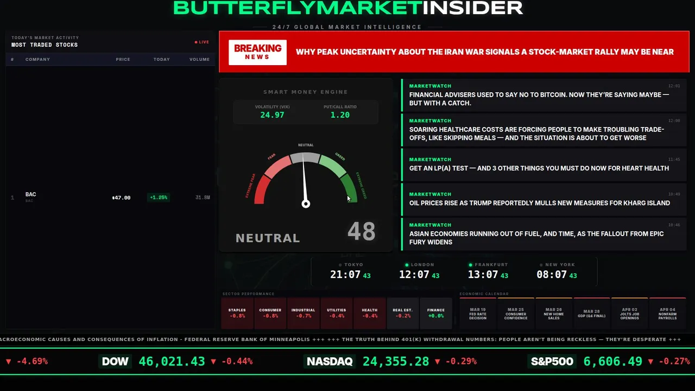This screenshot has width=695, height=391.
Task: Click the London market status dot
Action: click(x=407, y=265)
